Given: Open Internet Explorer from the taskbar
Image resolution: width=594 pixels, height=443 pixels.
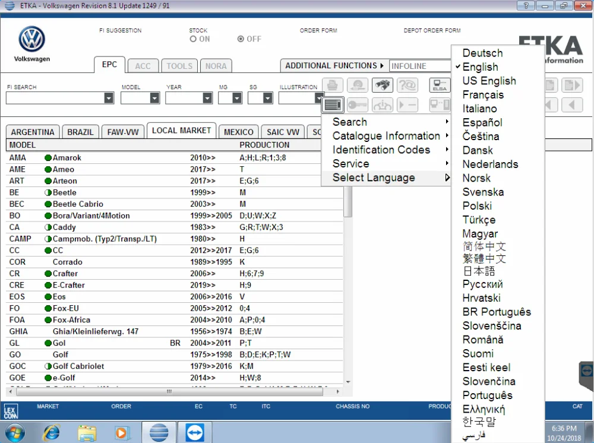Looking at the screenshot, I should tap(52, 432).
